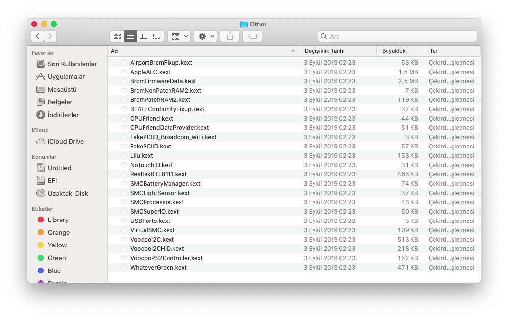Open the group-by arrangement dropdown
Viewport: 508px width, 319px height.
(x=179, y=36)
